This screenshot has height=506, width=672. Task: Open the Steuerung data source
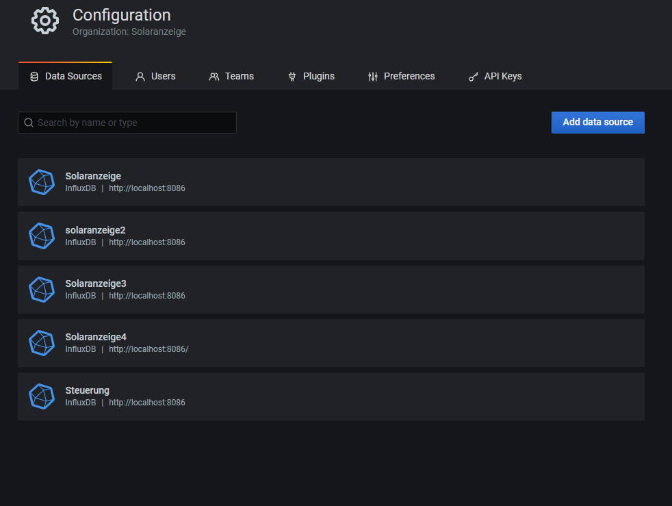pos(87,390)
